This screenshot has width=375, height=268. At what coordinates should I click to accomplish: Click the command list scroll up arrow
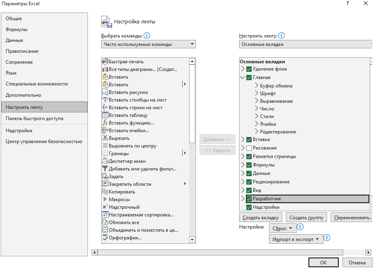pyautogui.click(x=192, y=61)
